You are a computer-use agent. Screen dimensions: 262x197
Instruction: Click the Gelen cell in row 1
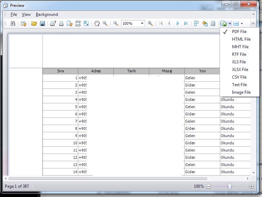coord(202,78)
